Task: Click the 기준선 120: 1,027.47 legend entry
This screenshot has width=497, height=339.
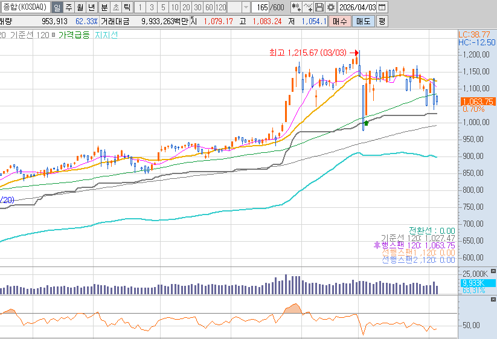Action: (418, 238)
